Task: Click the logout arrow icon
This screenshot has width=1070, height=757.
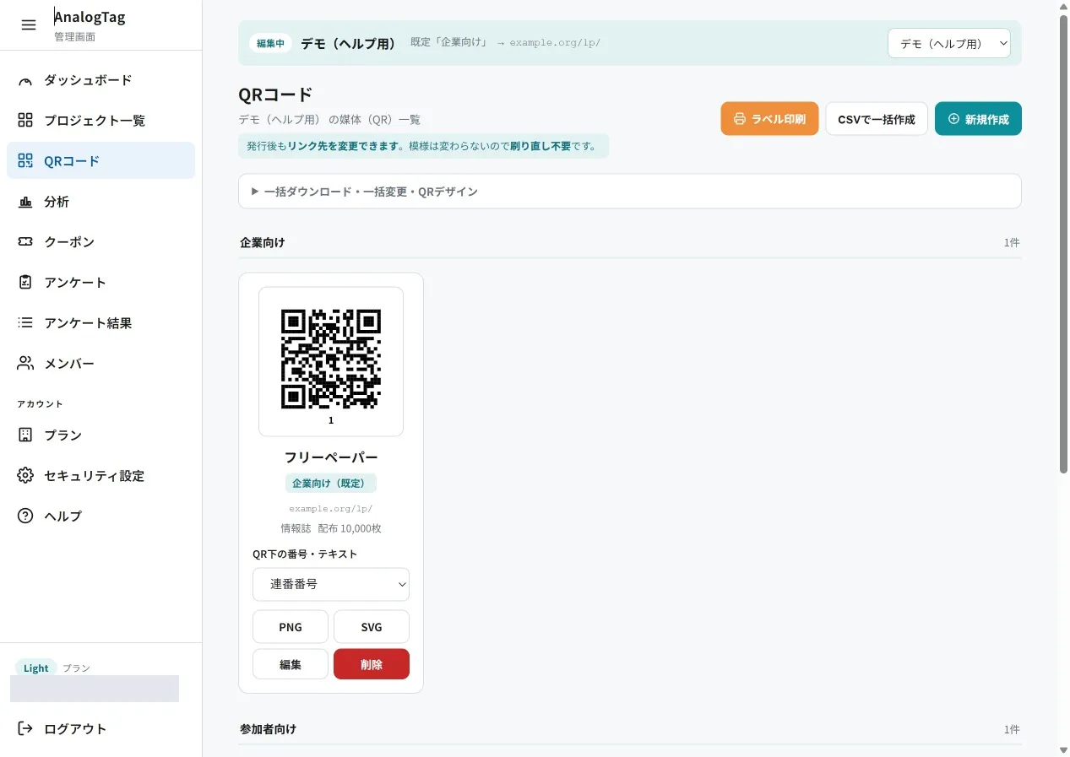Action: pyautogui.click(x=25, y=728)
